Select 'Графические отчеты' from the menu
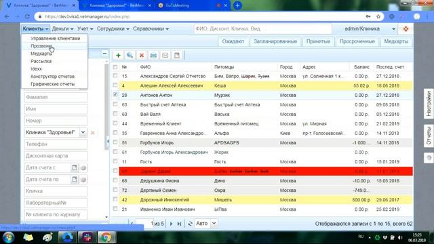This screenshot has height=244, width=434. (53, 84)
